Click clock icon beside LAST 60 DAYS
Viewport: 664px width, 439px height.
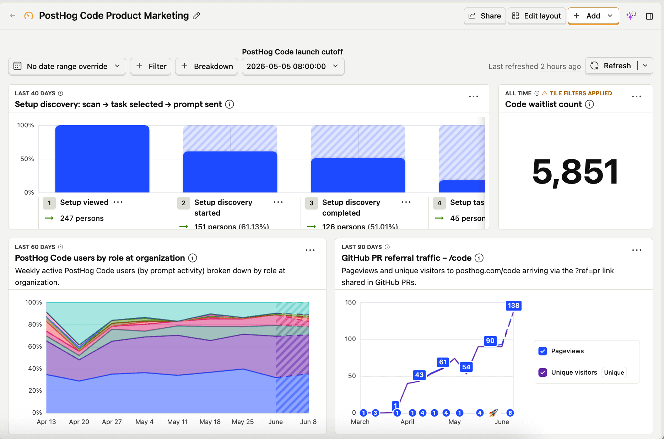60,247
